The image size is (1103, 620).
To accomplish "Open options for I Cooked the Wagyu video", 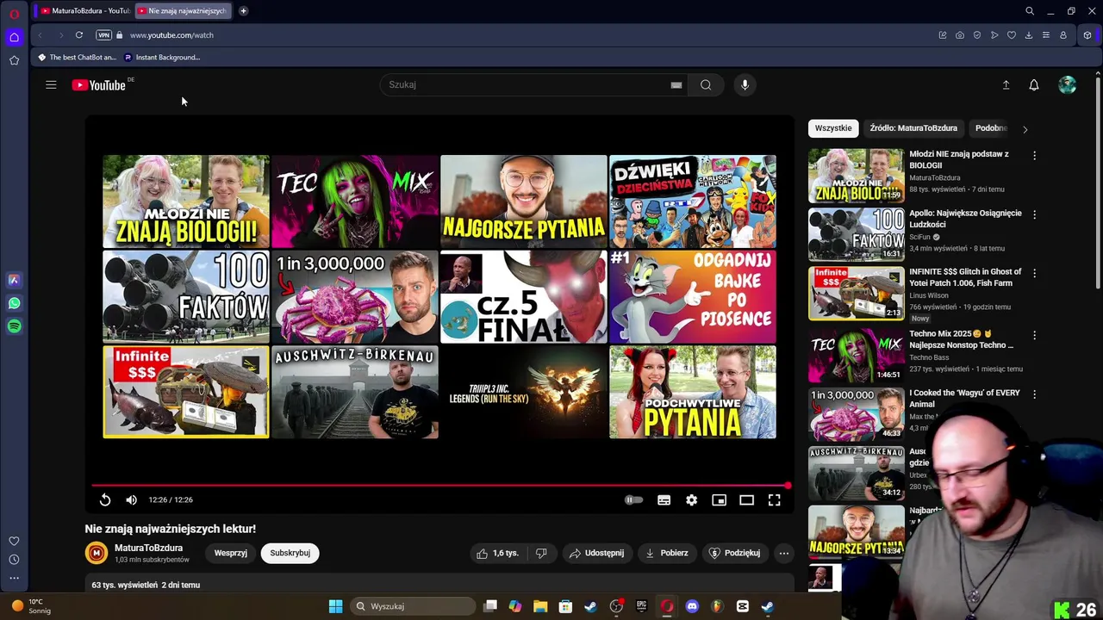I will click(x=1034, y=394).
